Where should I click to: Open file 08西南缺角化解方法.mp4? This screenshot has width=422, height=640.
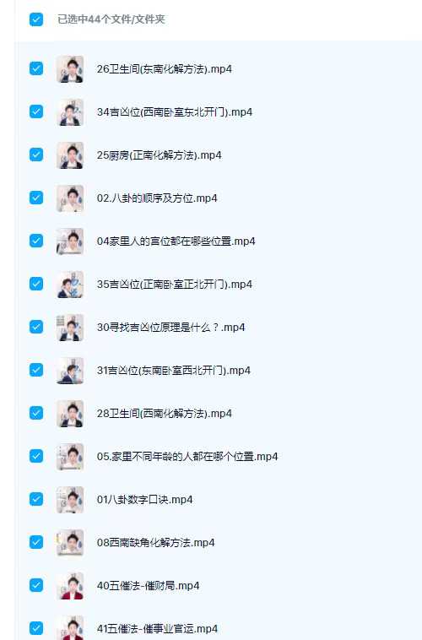[x=156, y=542]
